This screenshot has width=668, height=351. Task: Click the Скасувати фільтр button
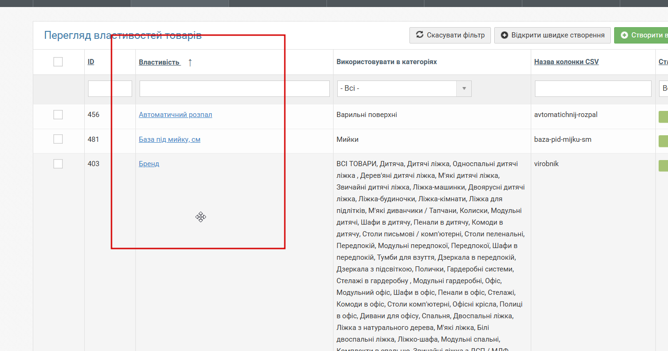(450, 35)
